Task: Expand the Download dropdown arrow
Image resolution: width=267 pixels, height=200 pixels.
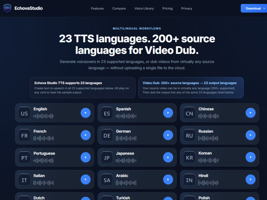Action: click(264, 8)
